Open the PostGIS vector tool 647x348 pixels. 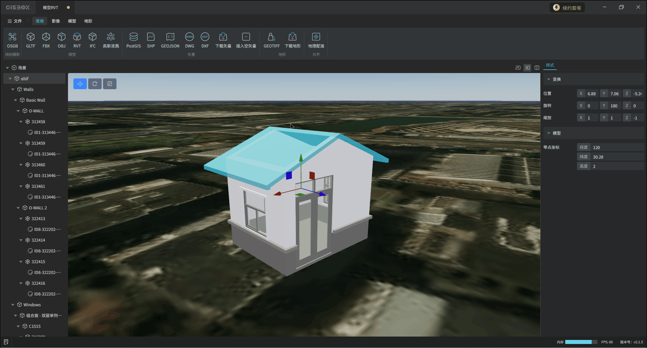pos(133,37)
